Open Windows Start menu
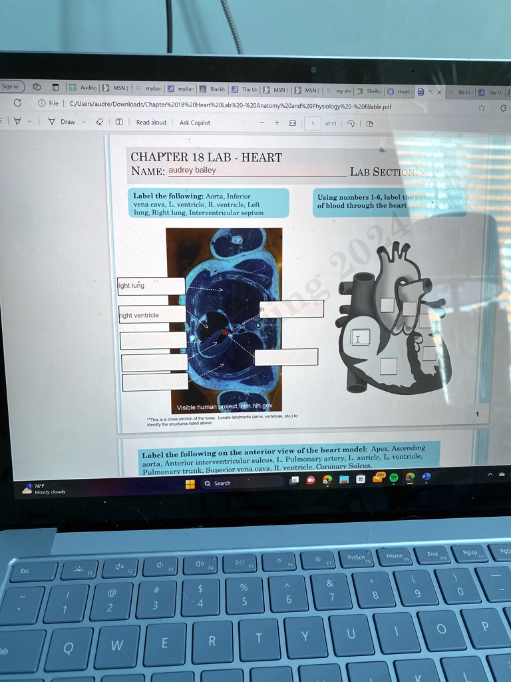Viewport: 511px width, 682px height. (x=189, y=483)
